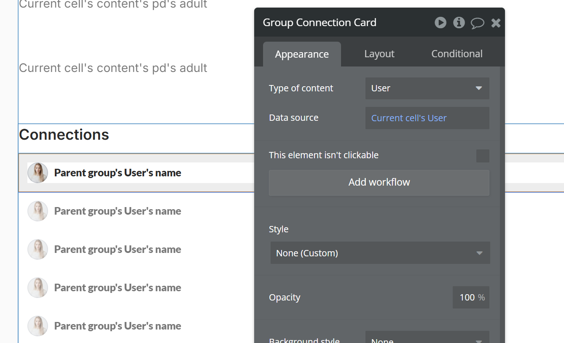Close the Group Connection Card panel
The width and height of the screenshot is (564, 343).
click(496, 23)
